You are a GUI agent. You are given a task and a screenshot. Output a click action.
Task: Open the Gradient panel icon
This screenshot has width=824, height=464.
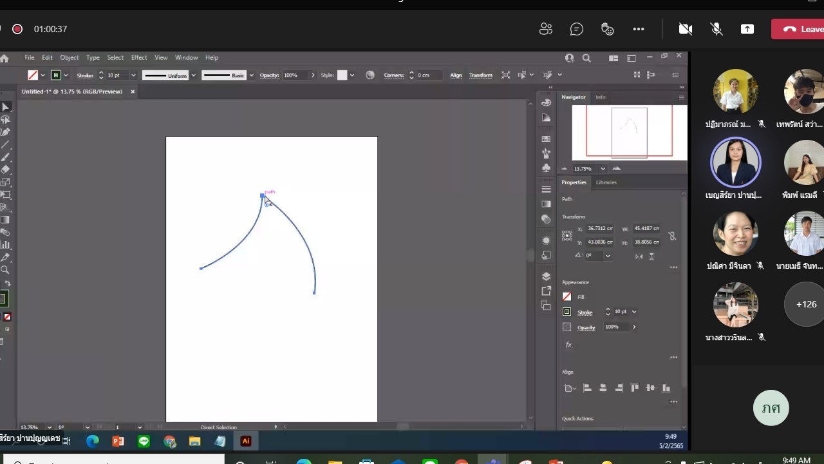pos(546,204)
